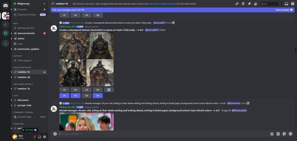This screenshot has width=297, height=141.
Task: Open the emoji picker in message bar
Action: click(x=290, y=134)
